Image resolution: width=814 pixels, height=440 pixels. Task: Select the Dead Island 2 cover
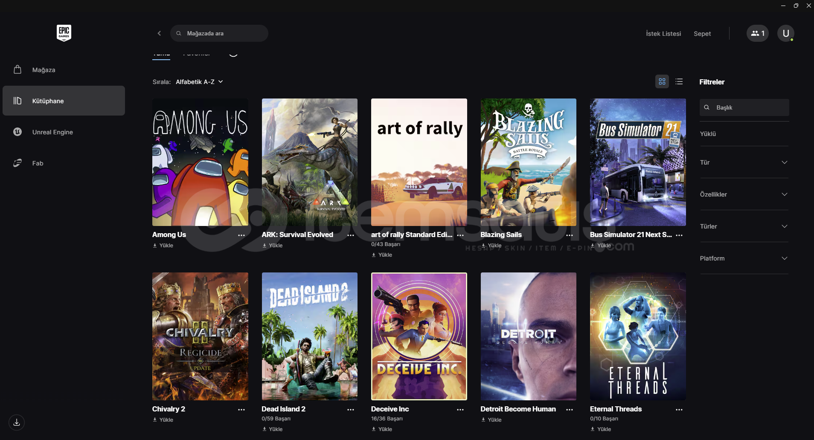pyautogui.click(x=310, y=336)
